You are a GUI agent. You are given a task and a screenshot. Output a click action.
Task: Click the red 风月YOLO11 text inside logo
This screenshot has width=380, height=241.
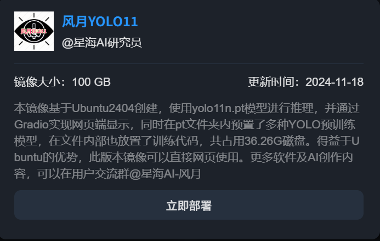click(33, 31)
